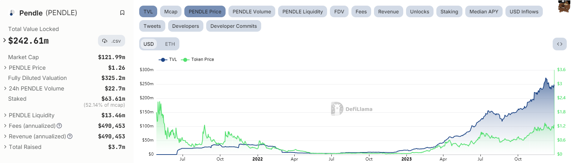Open the Revenue annualized info tooltip icon
This screenshot has height=163, width=571.
[x=70, y=136]
